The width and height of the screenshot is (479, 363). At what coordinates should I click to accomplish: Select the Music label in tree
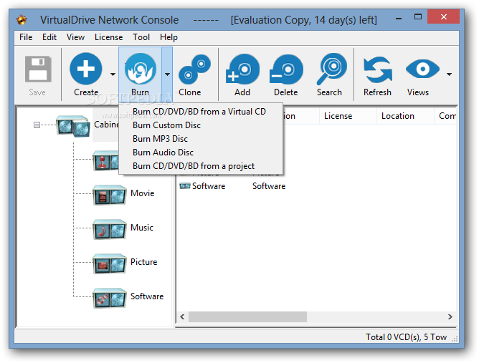[x=142, y=228]
